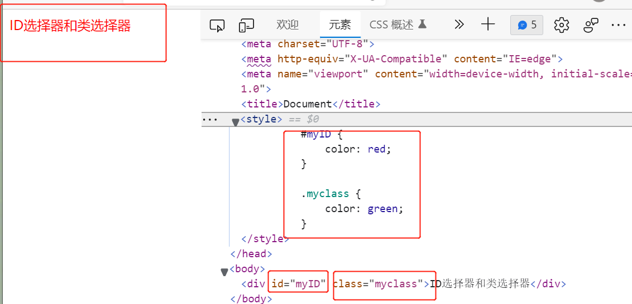This screenshot has width=632, height=304.
Task: Click the 'color: red;' declaration
Action: pos(358,149)
